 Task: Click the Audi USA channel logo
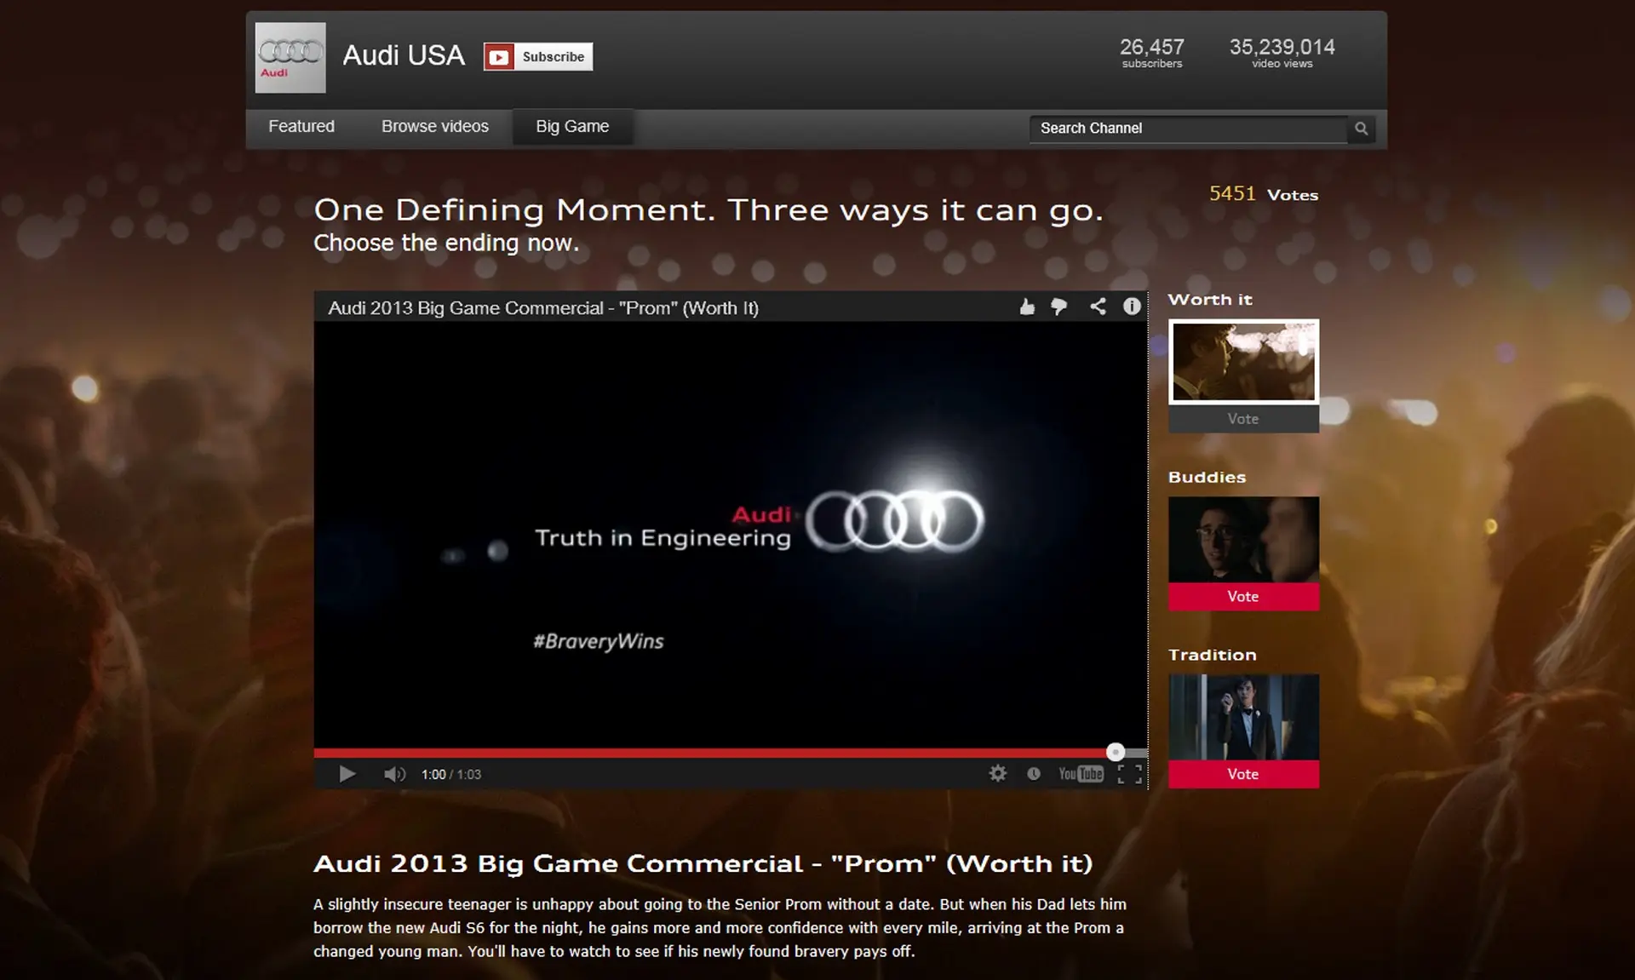click(290, 57)
